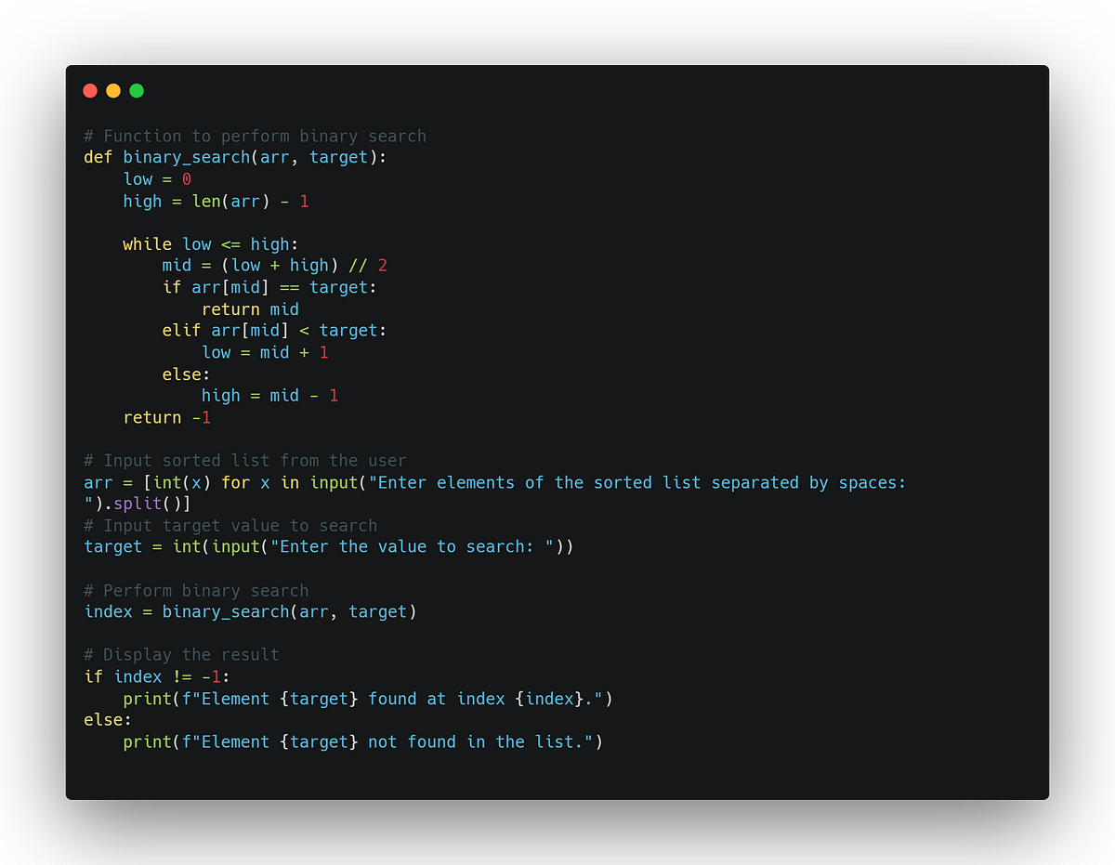Click the red close traffic light
The image size is (1115, 865).
[x=90, y=90]
